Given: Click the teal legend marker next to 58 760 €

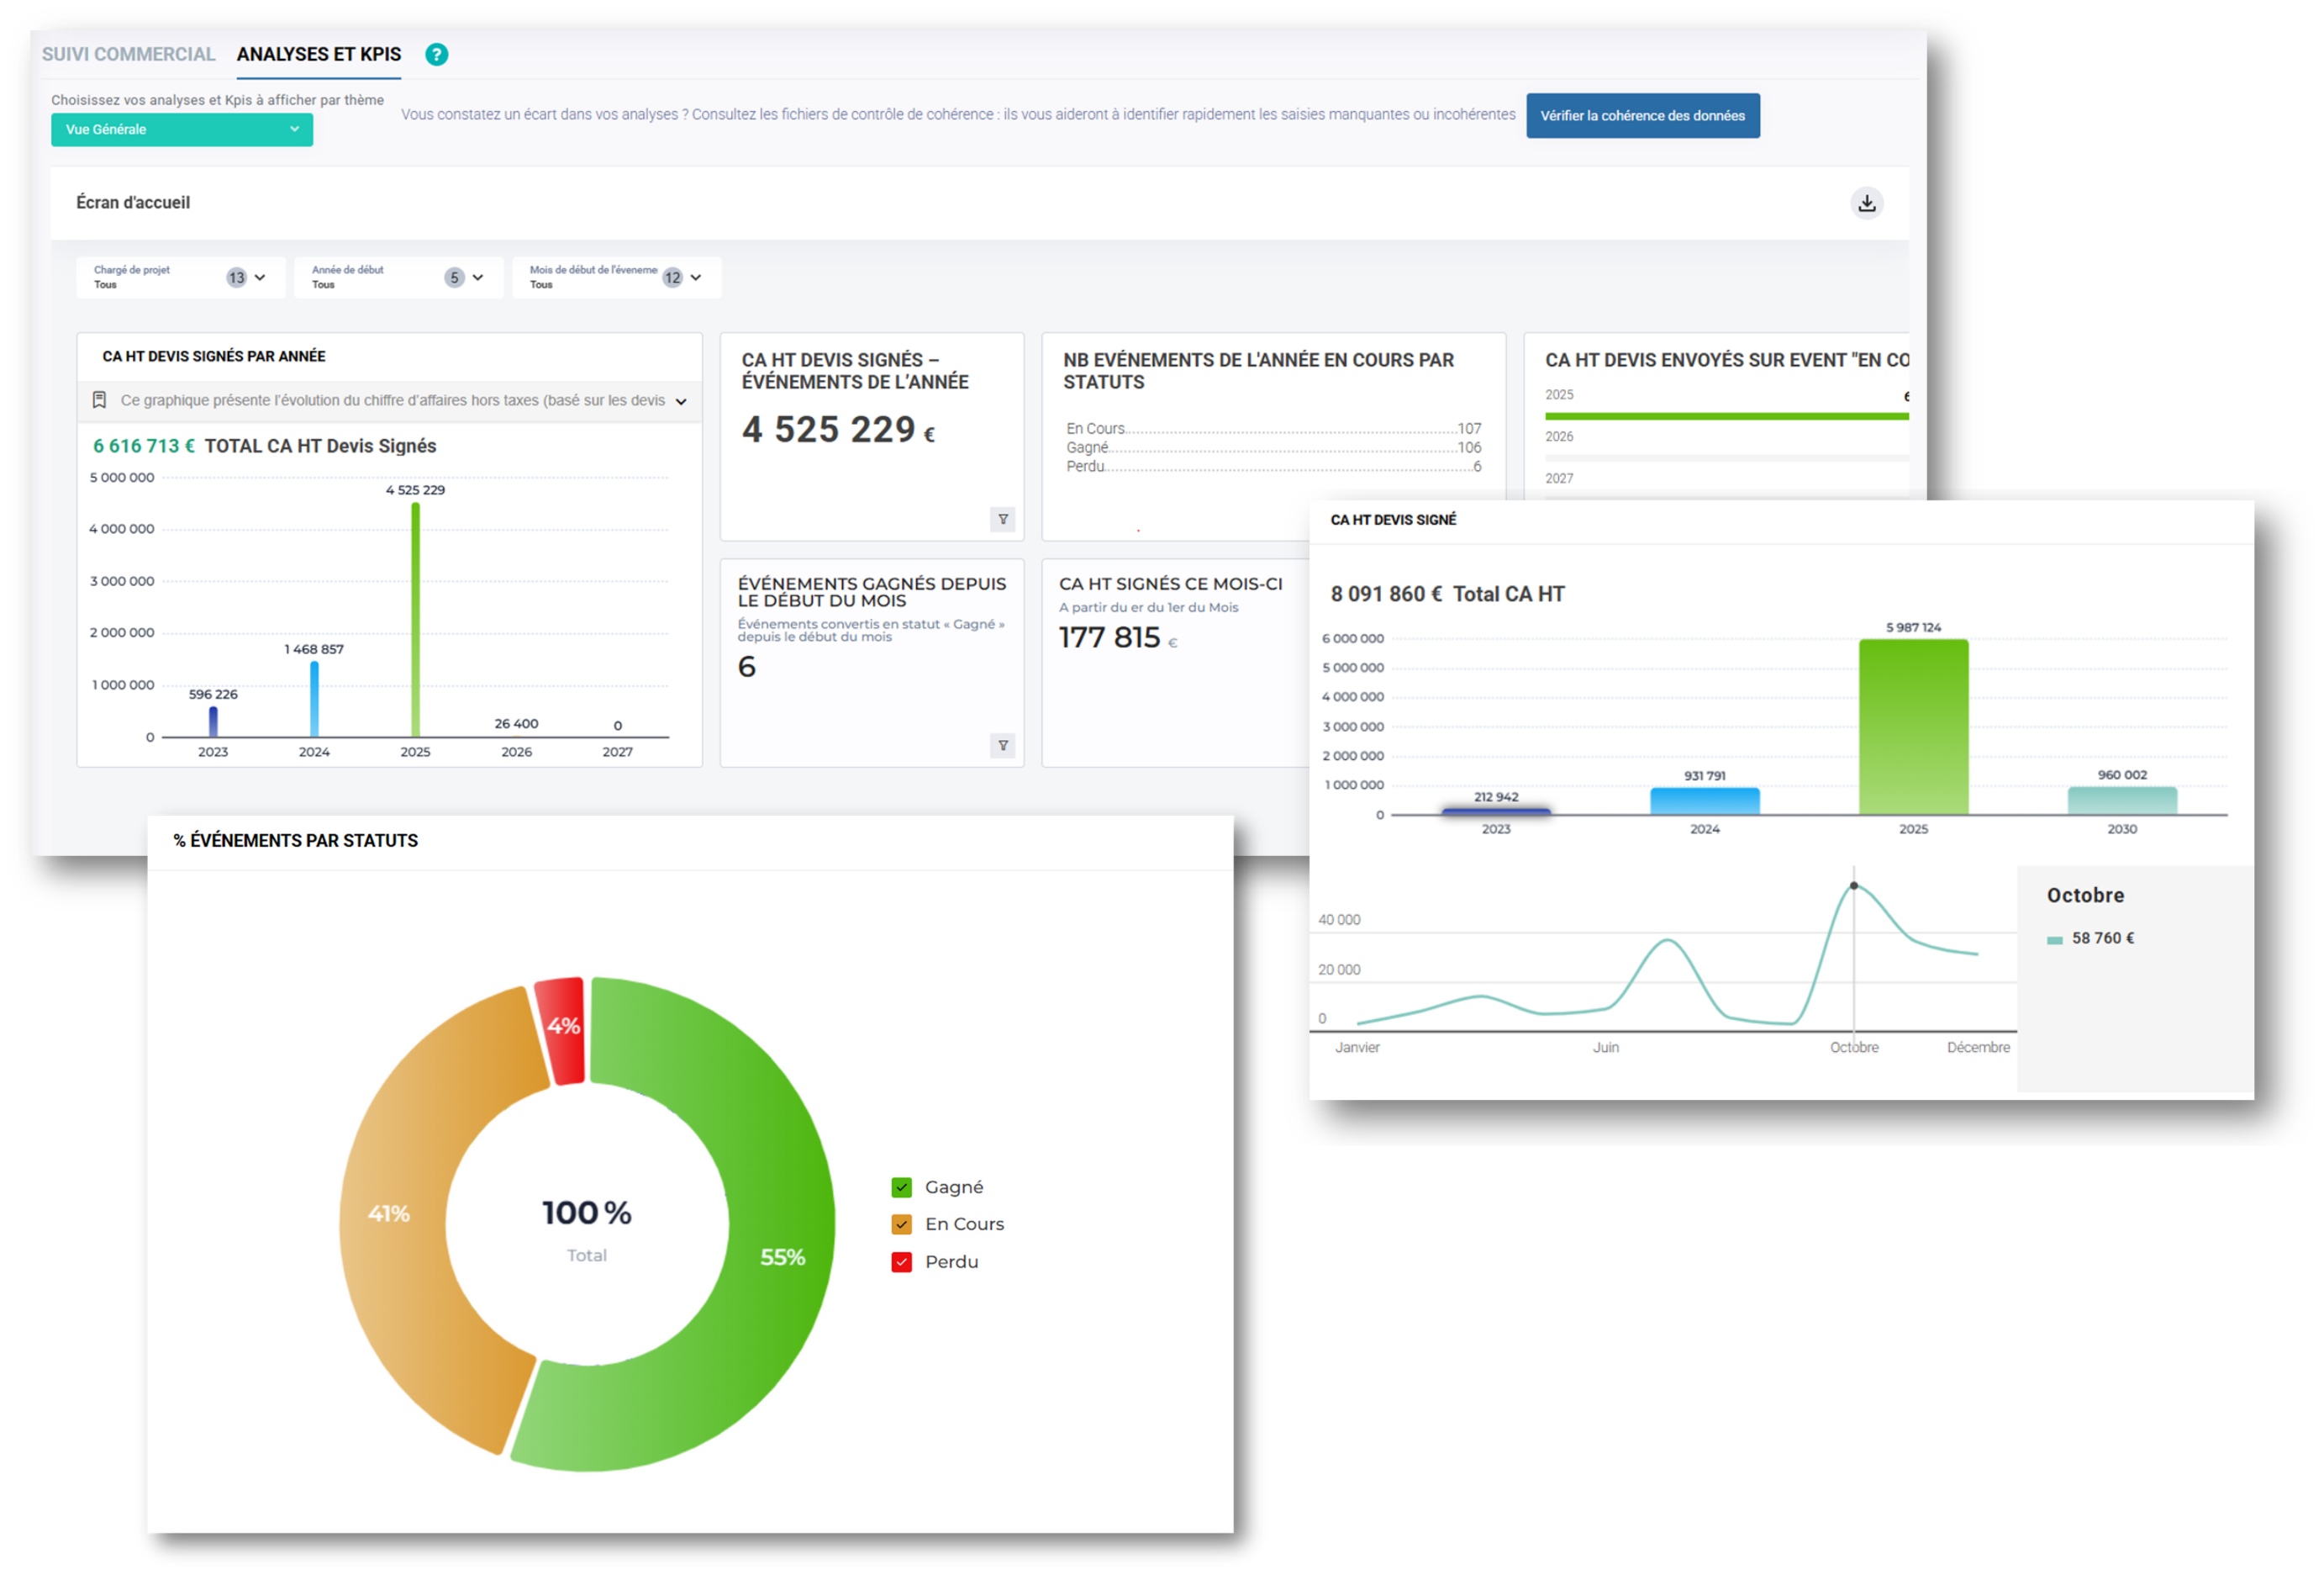Looking at the screenshot, I should pyautogui.click(x=2054, y=939).
